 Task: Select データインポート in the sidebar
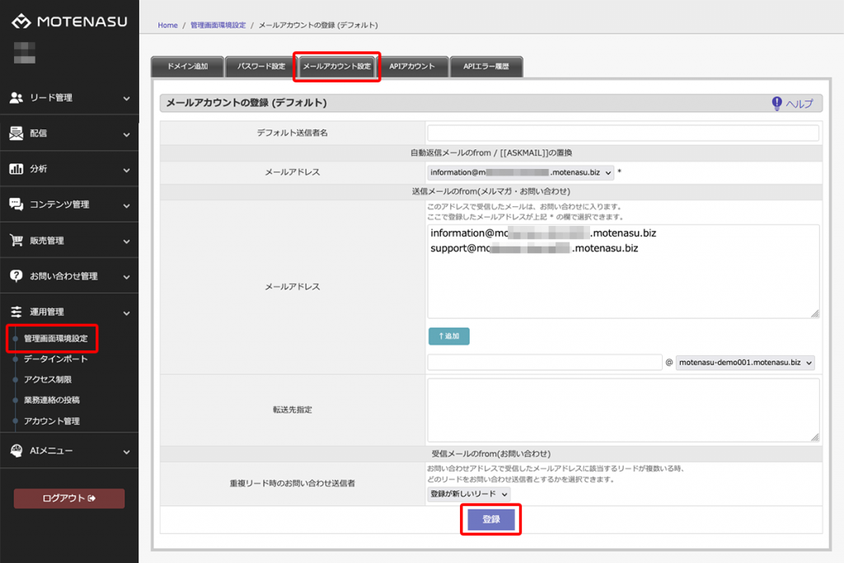click(x=56, y=359)
